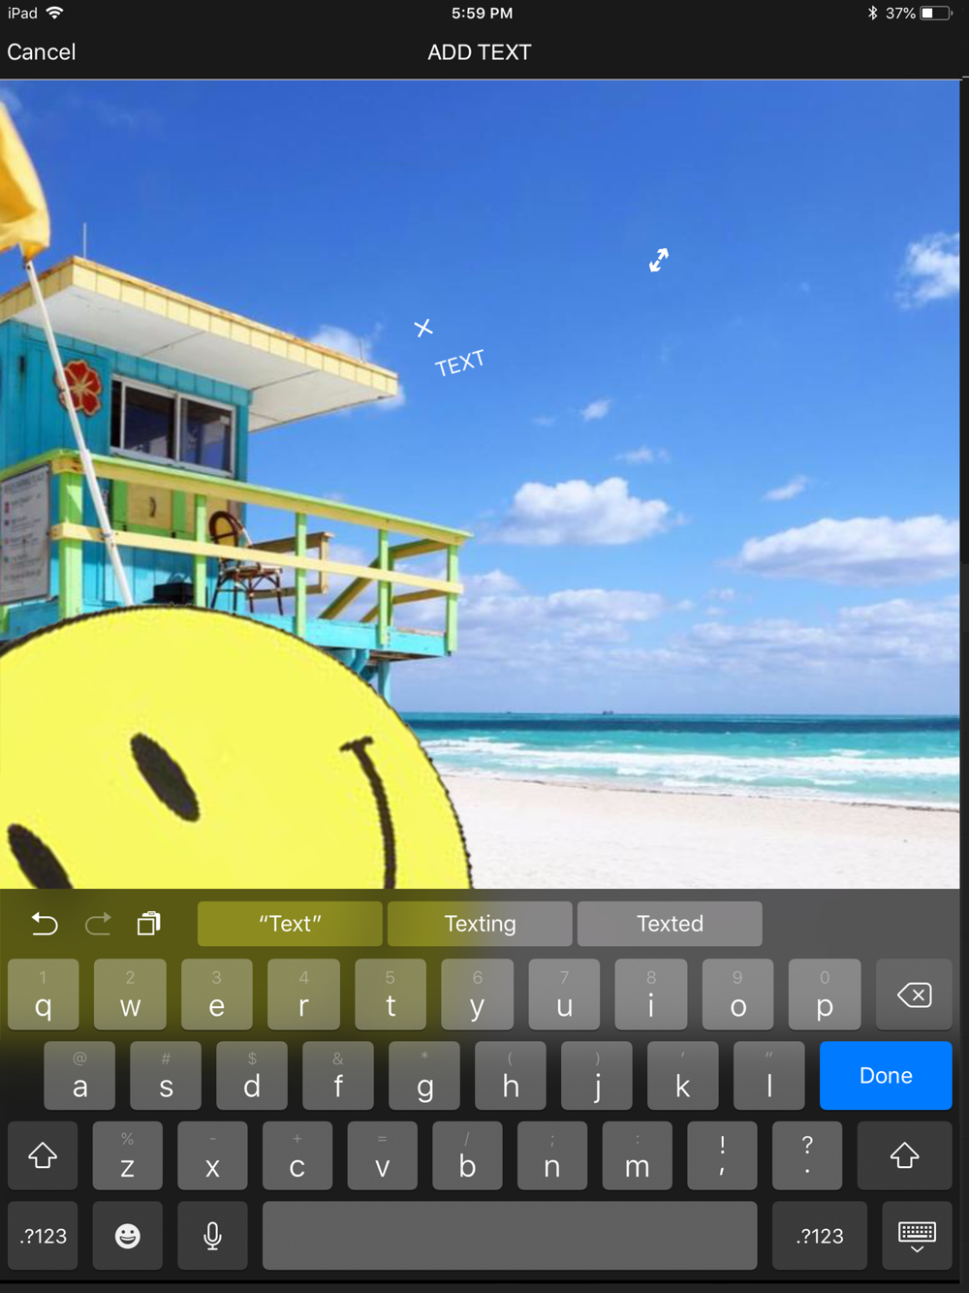Tap the u key

click(x=564, y=994)
